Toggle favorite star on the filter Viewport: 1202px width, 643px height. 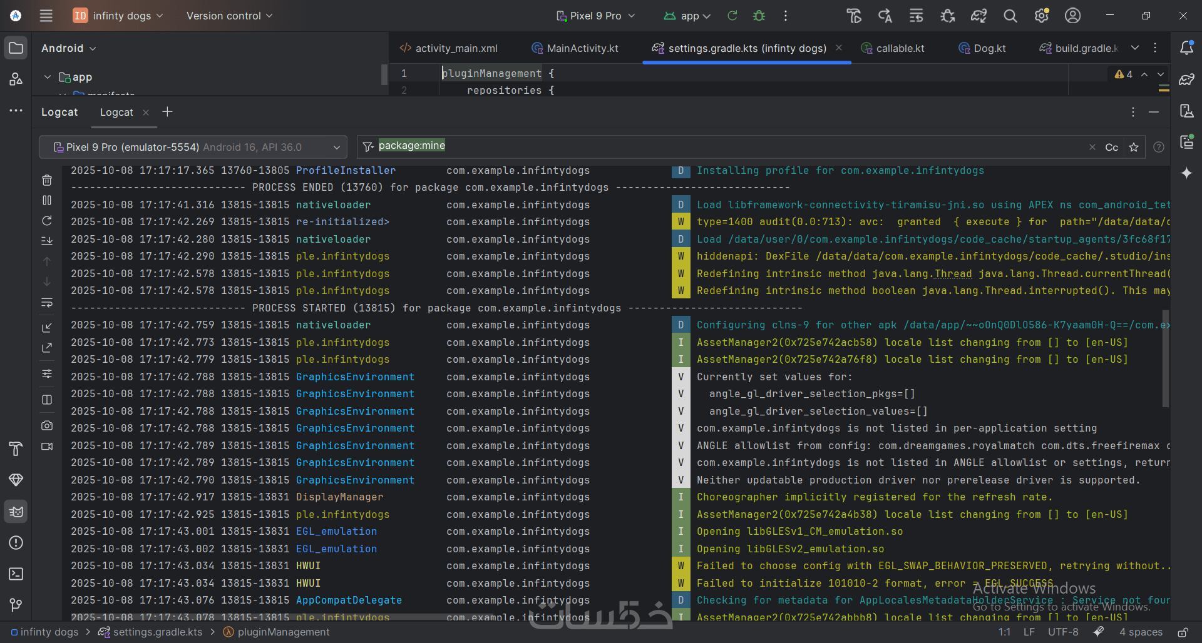pyautogui.click(x=1133, y=148)
